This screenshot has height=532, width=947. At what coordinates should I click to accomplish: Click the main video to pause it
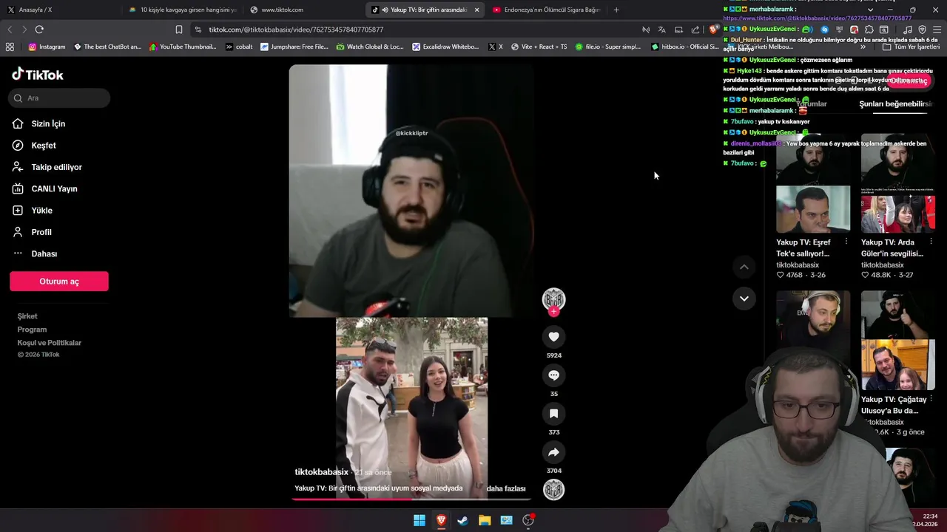411,281
